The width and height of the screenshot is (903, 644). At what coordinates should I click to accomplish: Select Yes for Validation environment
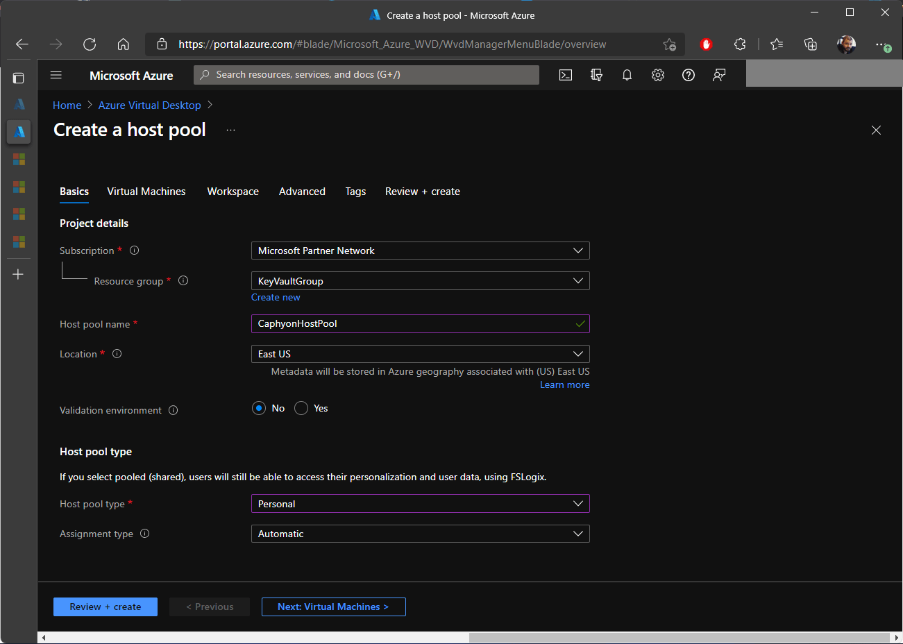pyautogui.click(x=301, y=408)
